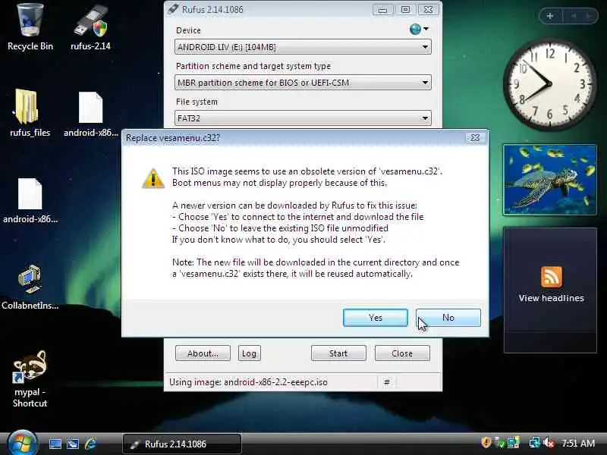This screenshot has height=455, width=607.
Task: Open the Device dropdown in Rufus
Action: pos(303,47)
